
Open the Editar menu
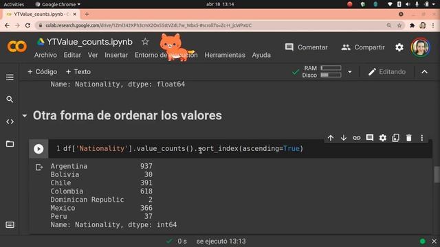tap(72, 55)
